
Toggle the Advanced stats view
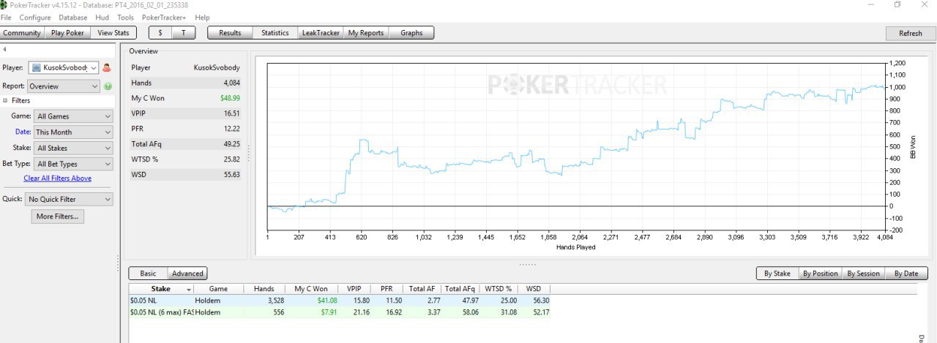[187, 274]
